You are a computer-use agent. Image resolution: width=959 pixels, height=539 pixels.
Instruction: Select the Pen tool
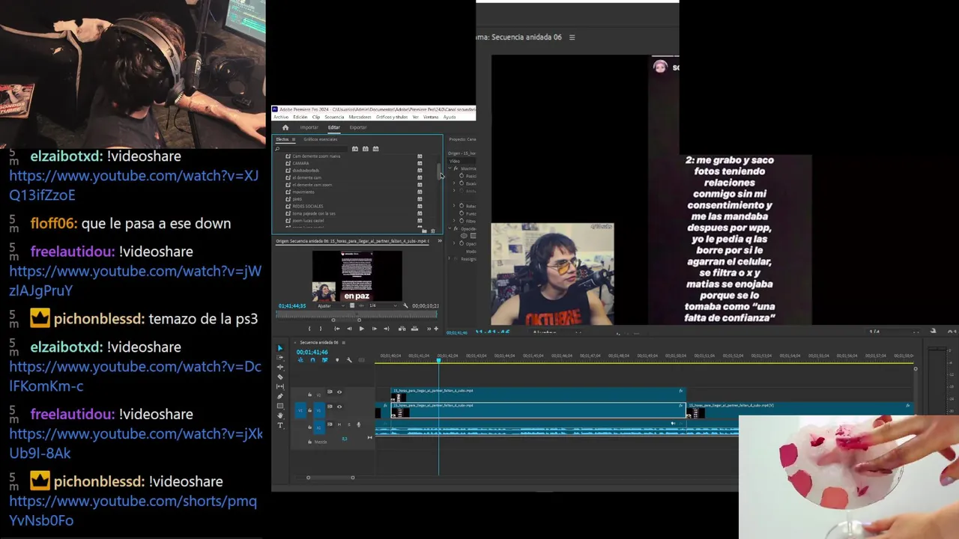click(280, 396)
